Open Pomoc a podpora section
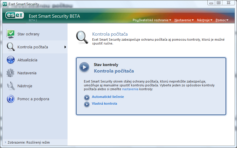The height and width of the screenshot is (148, 237). (35, 99)
